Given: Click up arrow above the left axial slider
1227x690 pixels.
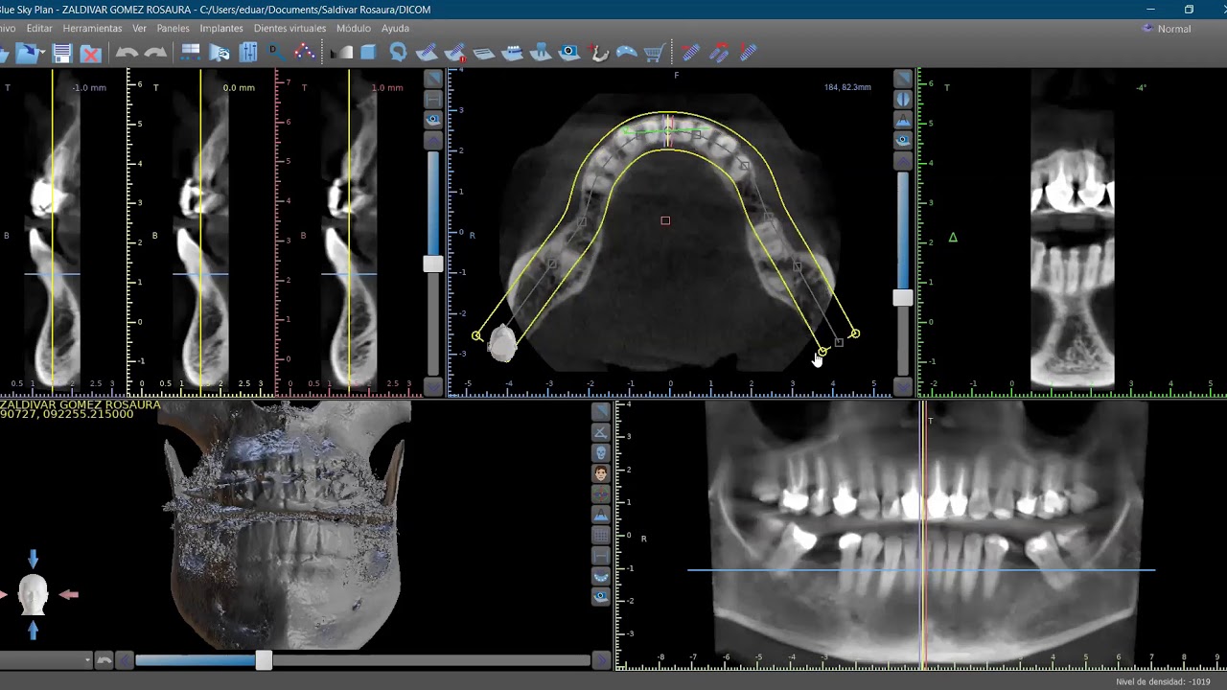Looking at the screenshot, I should 433,141.
